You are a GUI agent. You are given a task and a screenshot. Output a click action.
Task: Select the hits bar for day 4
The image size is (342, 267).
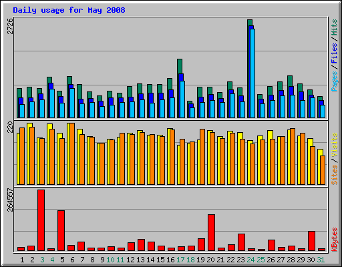pyautogui.click(x=49, y=97)
